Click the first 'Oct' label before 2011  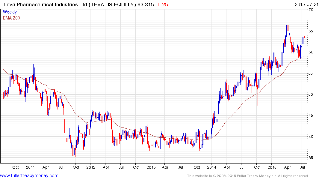coord(15,167)
